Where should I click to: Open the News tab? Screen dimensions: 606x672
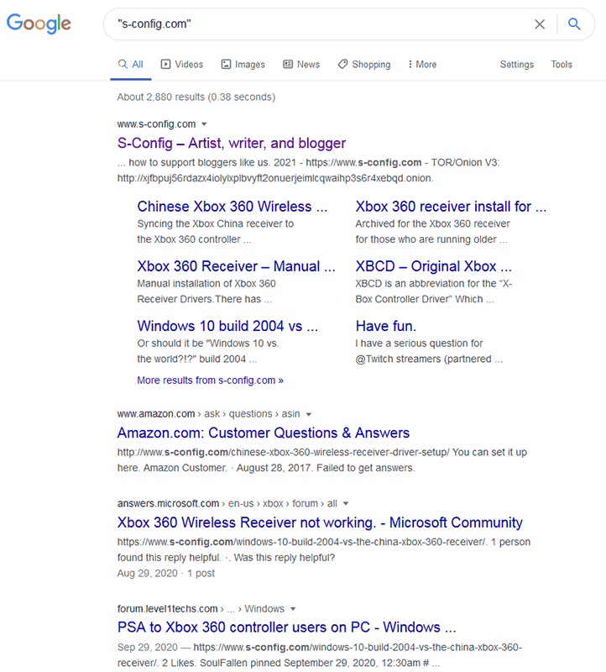tap(301, 65)
